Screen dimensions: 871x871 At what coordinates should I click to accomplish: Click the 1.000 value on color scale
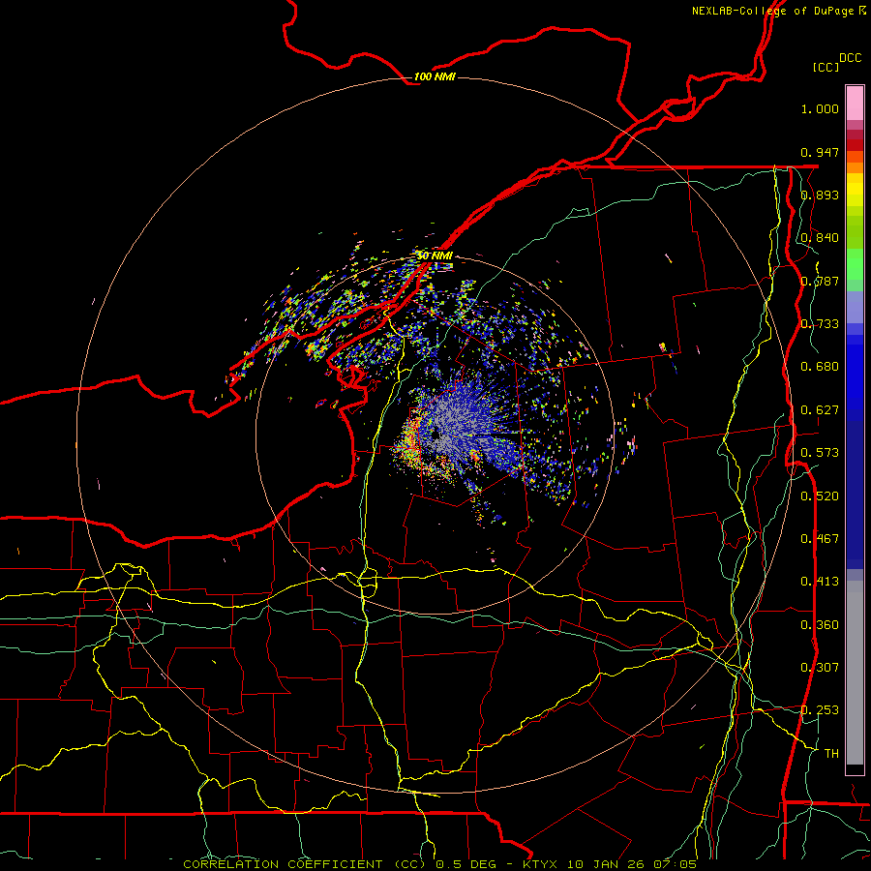pyautogui.click(x=820, y=108)
